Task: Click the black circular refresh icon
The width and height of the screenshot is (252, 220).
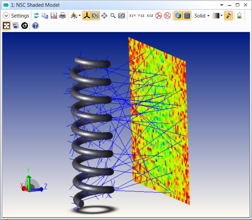Action: [x=25, y=26]
